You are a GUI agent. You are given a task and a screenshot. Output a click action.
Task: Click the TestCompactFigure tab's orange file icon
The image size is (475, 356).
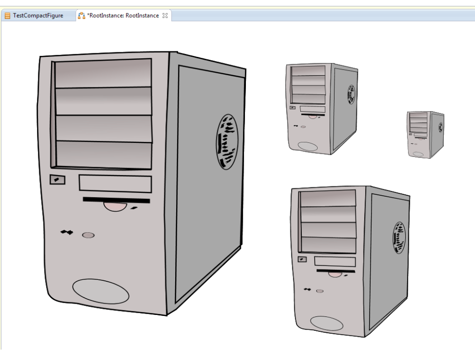tap(7, 15)
